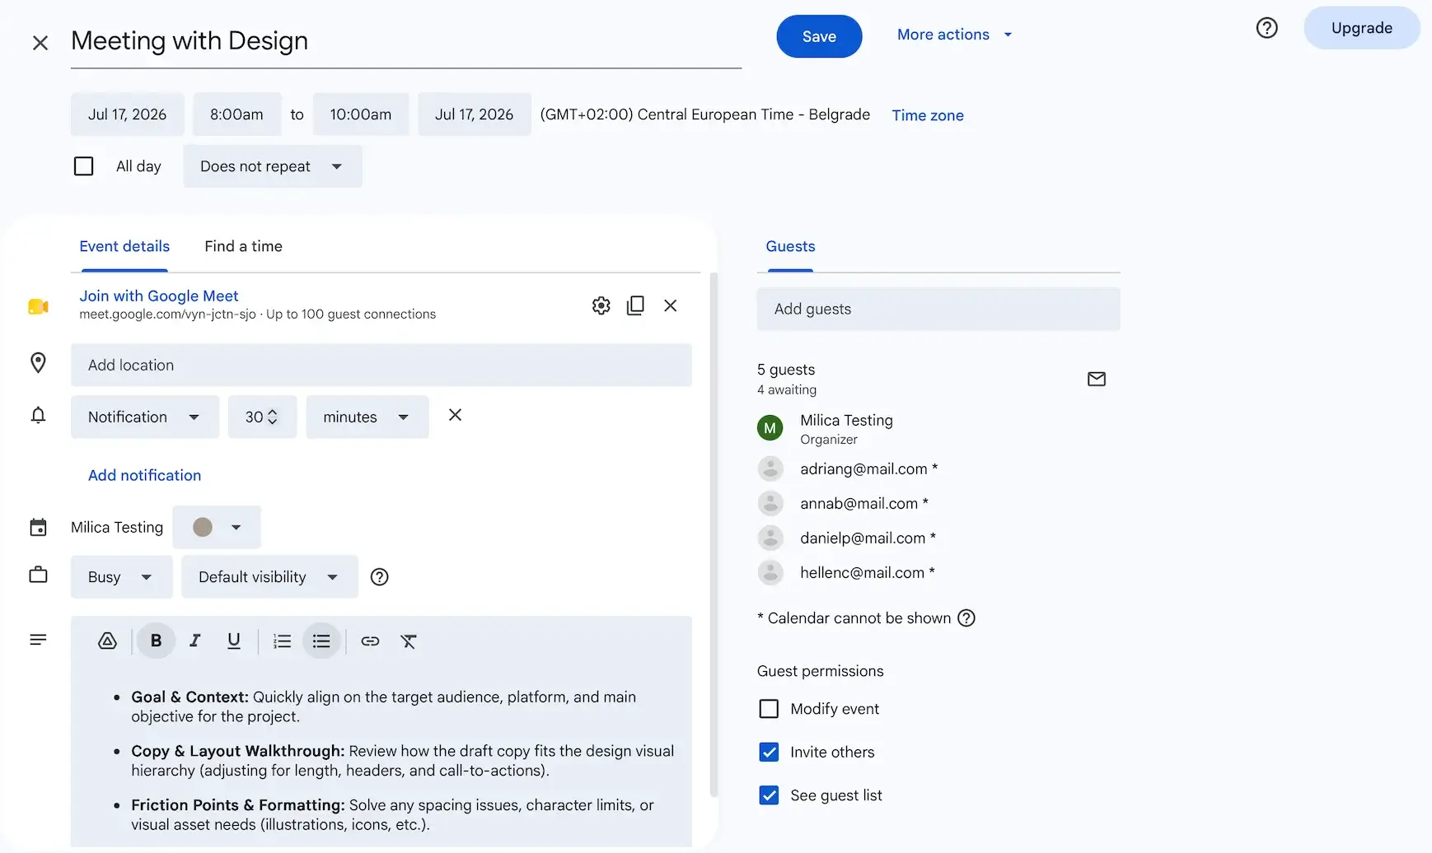Click the Upgrade button
The height and width of the screenshot is (853, 1432).
click(1362, 28)
